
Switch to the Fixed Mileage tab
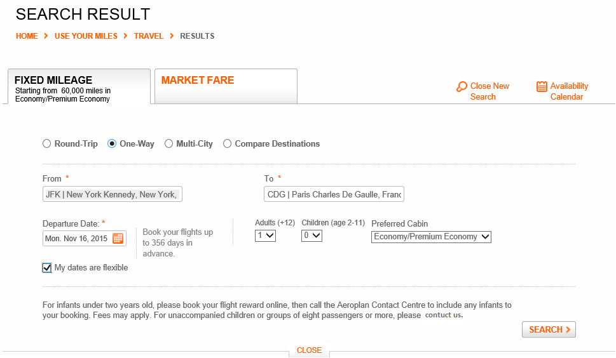(x=79, y=86)
